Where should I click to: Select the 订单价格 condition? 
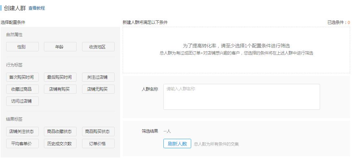coord(98,144)
